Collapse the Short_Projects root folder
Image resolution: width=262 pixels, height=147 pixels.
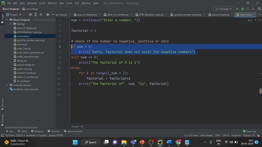[7, 20]
